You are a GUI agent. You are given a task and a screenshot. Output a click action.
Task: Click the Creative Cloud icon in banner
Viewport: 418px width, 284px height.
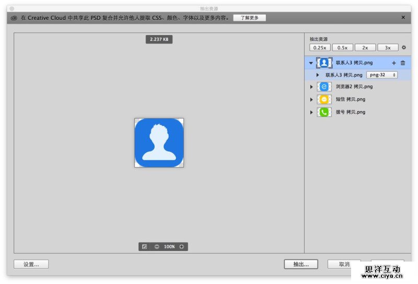pos(14,18)
